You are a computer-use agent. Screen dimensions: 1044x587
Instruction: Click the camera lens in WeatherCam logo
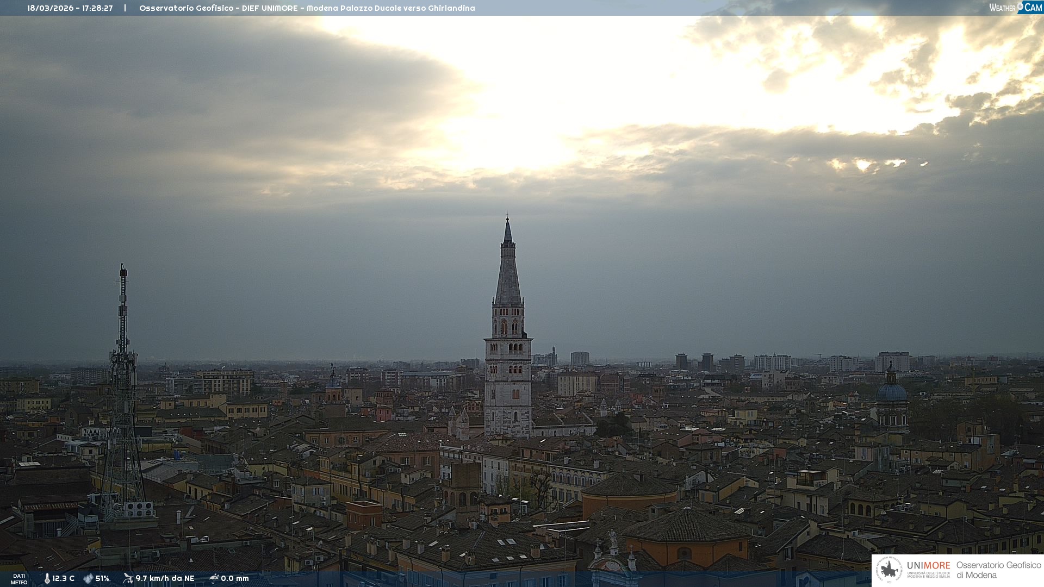pos(1020,7)
